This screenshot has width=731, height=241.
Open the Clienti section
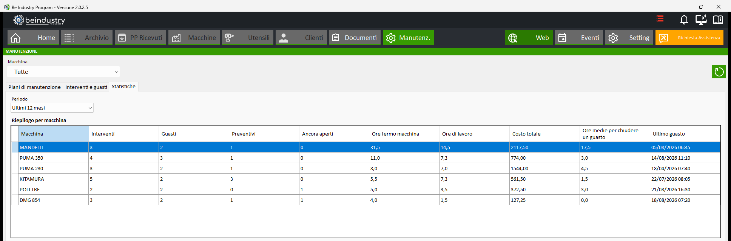point(301,38)
